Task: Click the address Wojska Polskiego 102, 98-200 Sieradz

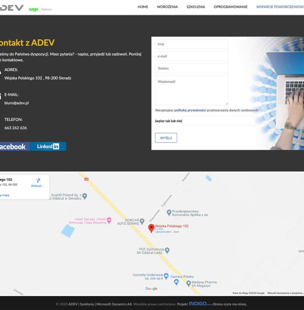Action: pyautogui.click(x=38, y=78)
